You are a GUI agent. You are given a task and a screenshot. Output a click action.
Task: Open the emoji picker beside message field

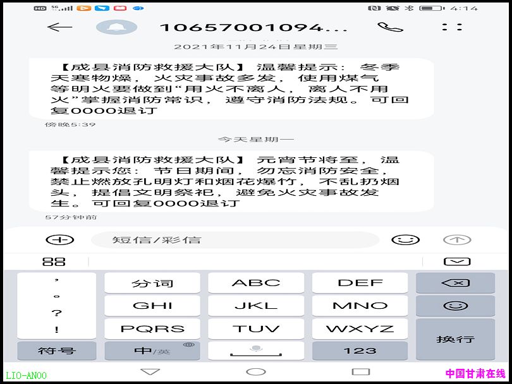click(x=405, y=240)
